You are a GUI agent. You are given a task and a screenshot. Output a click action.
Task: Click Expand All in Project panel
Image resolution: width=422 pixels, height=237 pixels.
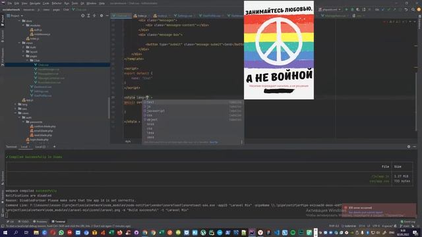(x=88, y=16)
